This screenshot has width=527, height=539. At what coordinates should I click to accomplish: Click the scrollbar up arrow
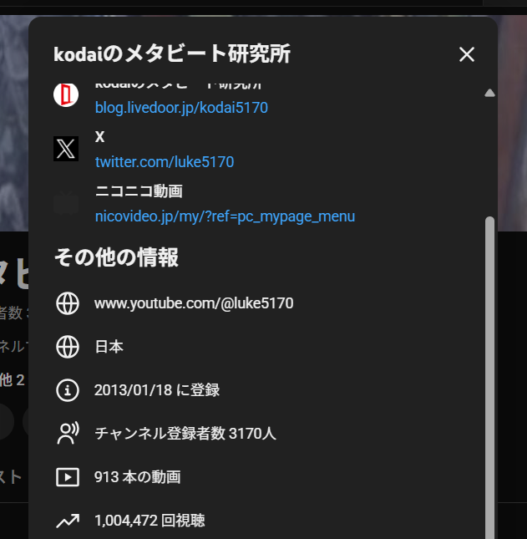(x=489, y=93)
